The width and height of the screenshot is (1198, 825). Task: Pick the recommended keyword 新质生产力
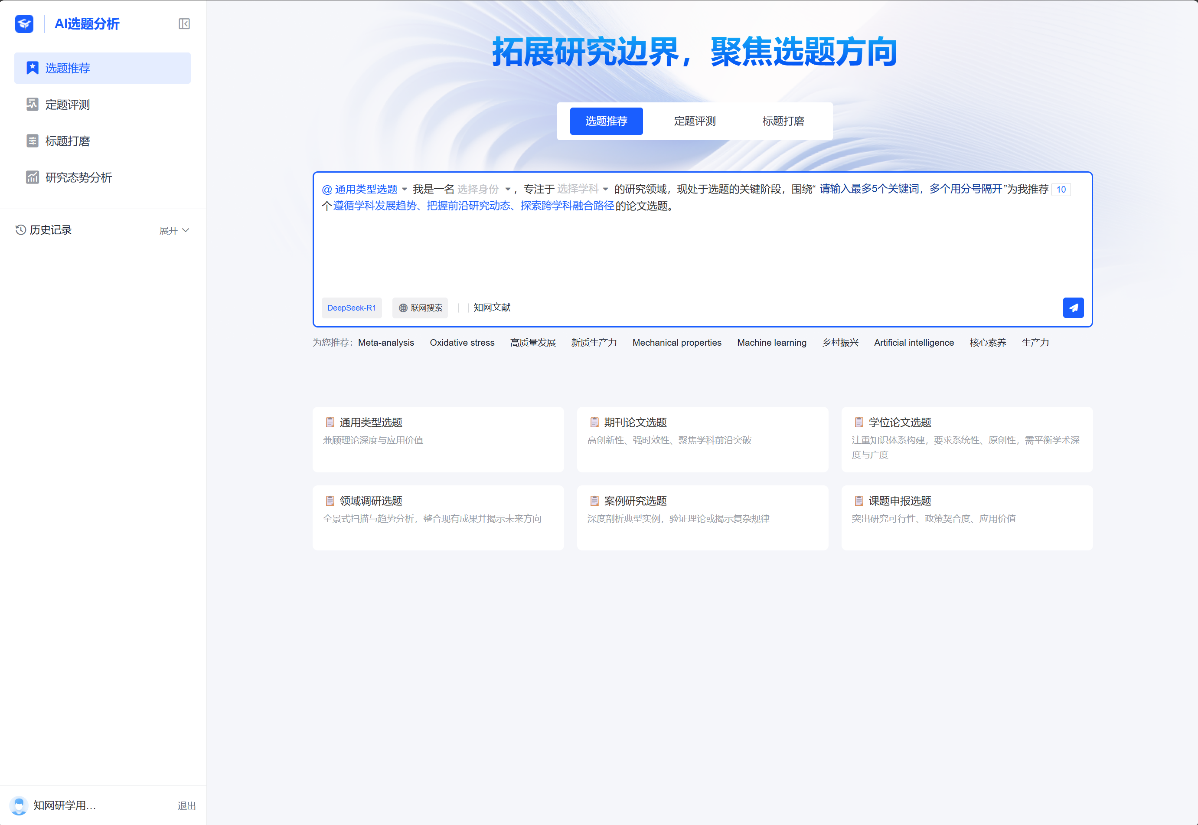pyautogui.click(x=594, y=342)
